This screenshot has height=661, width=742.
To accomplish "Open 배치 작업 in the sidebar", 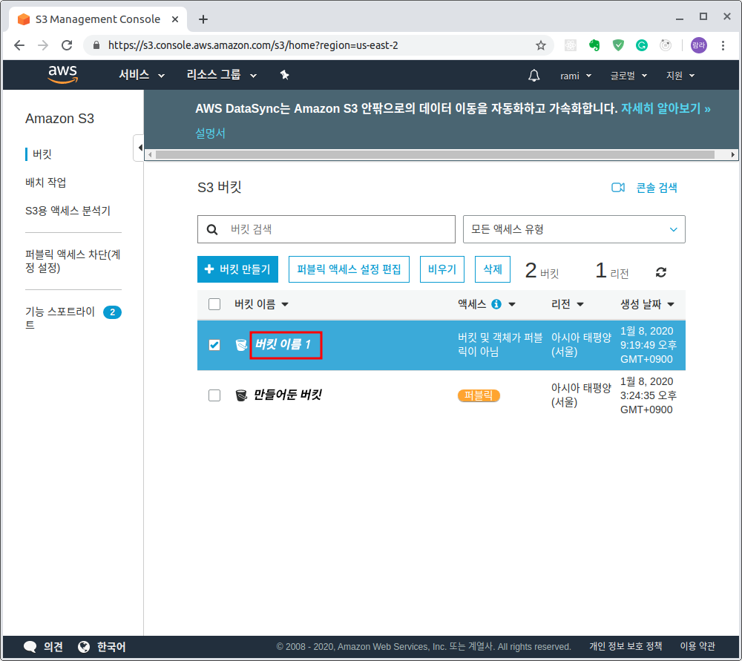I will pyautogui.click(x=46, y=182).
